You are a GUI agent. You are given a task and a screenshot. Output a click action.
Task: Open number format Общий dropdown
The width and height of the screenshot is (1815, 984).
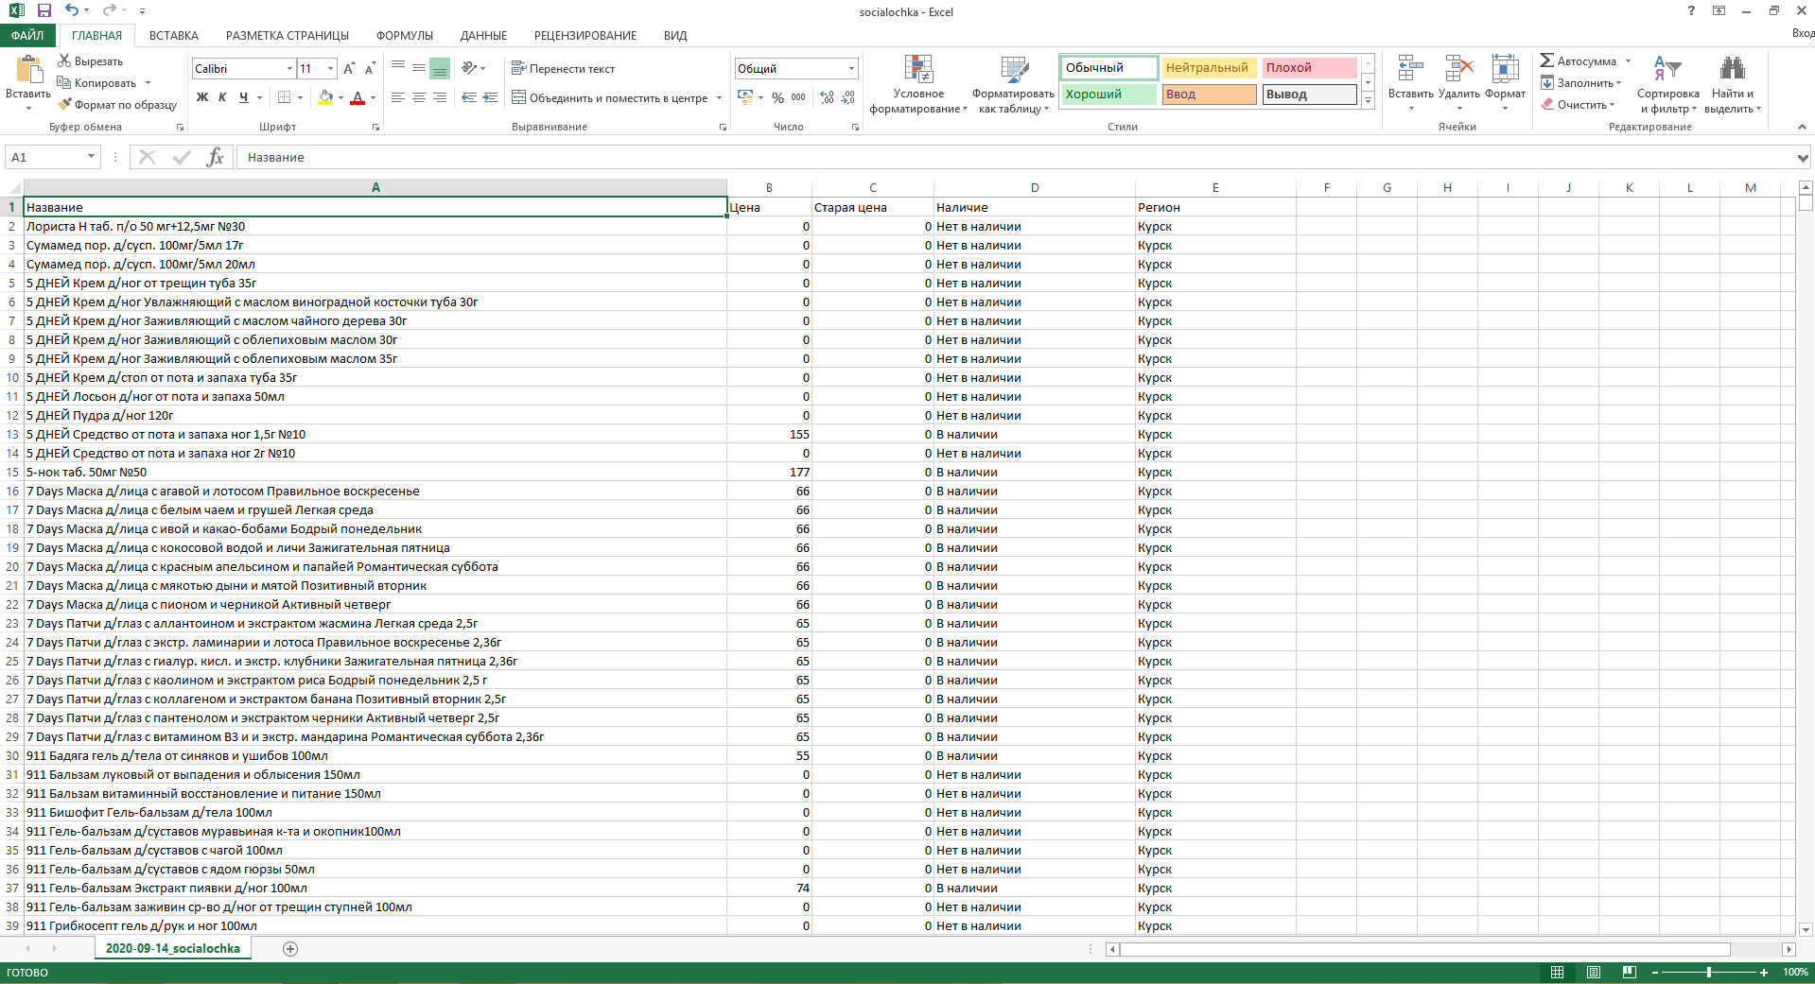pyautogui.click(x=851, y=69)
